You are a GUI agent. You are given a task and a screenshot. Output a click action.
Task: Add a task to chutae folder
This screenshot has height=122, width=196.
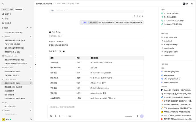pos(31,111)
